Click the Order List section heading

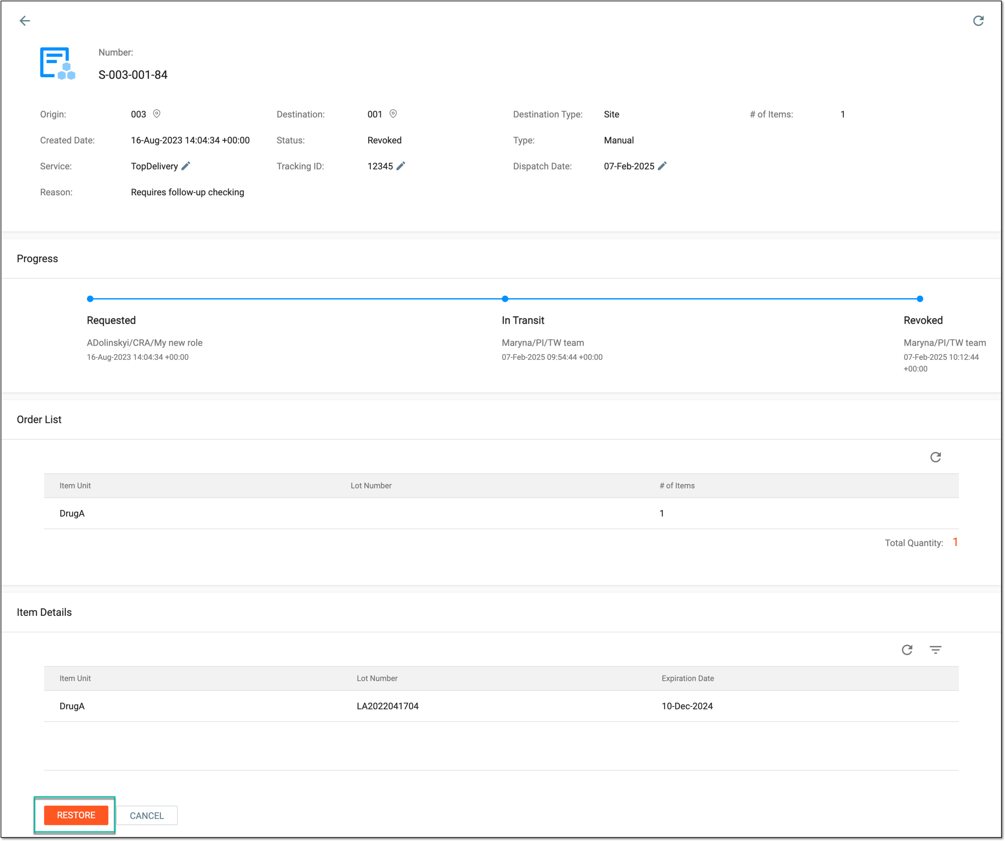pos(39,419)
